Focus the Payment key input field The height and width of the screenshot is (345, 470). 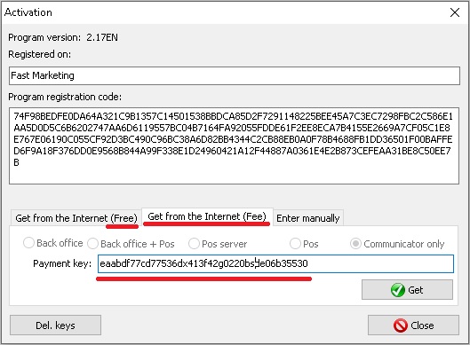275,263
